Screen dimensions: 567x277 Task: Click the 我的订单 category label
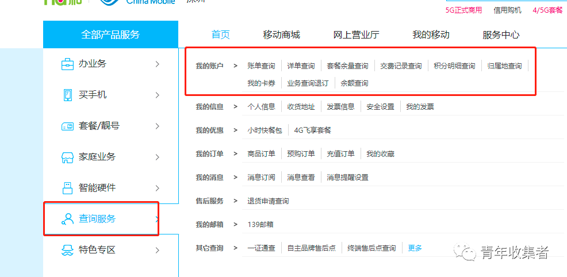pyautogui.click(x=209, y=154)
